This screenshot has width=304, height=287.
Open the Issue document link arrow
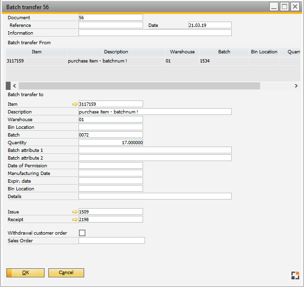pos(75,212)
